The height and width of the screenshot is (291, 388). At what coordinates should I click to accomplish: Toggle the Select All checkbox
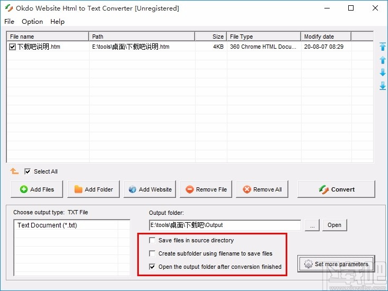[x=28, y=171]
